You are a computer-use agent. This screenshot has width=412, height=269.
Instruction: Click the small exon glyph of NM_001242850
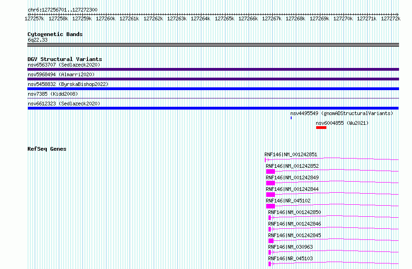(269, 218)
